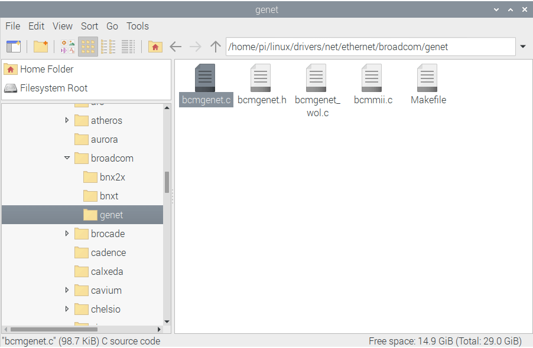Create a new folder using toolbar icon
533x348 pixels.
click(x=40, y=47)
